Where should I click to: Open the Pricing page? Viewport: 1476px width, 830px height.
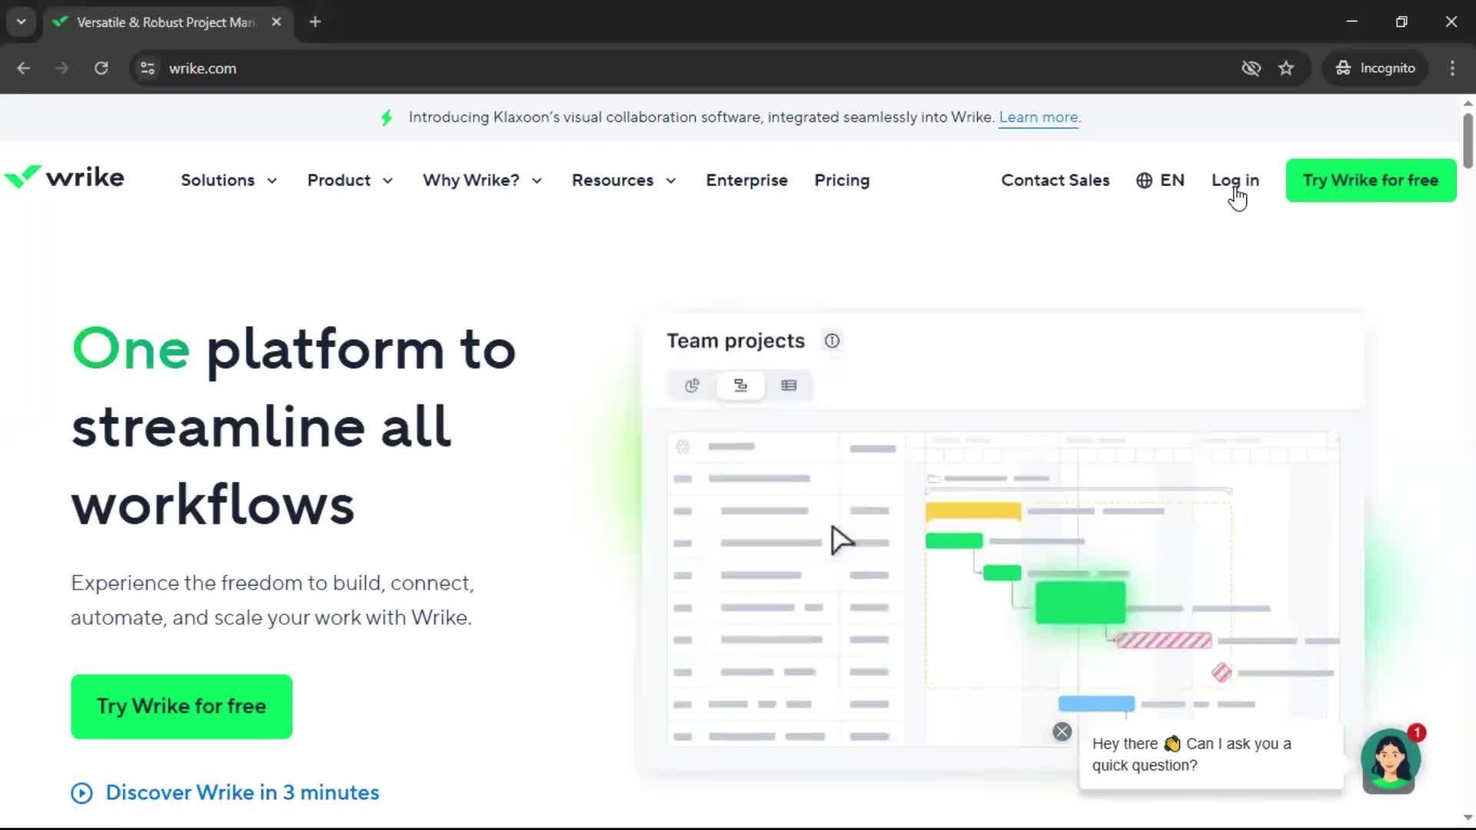842,181
